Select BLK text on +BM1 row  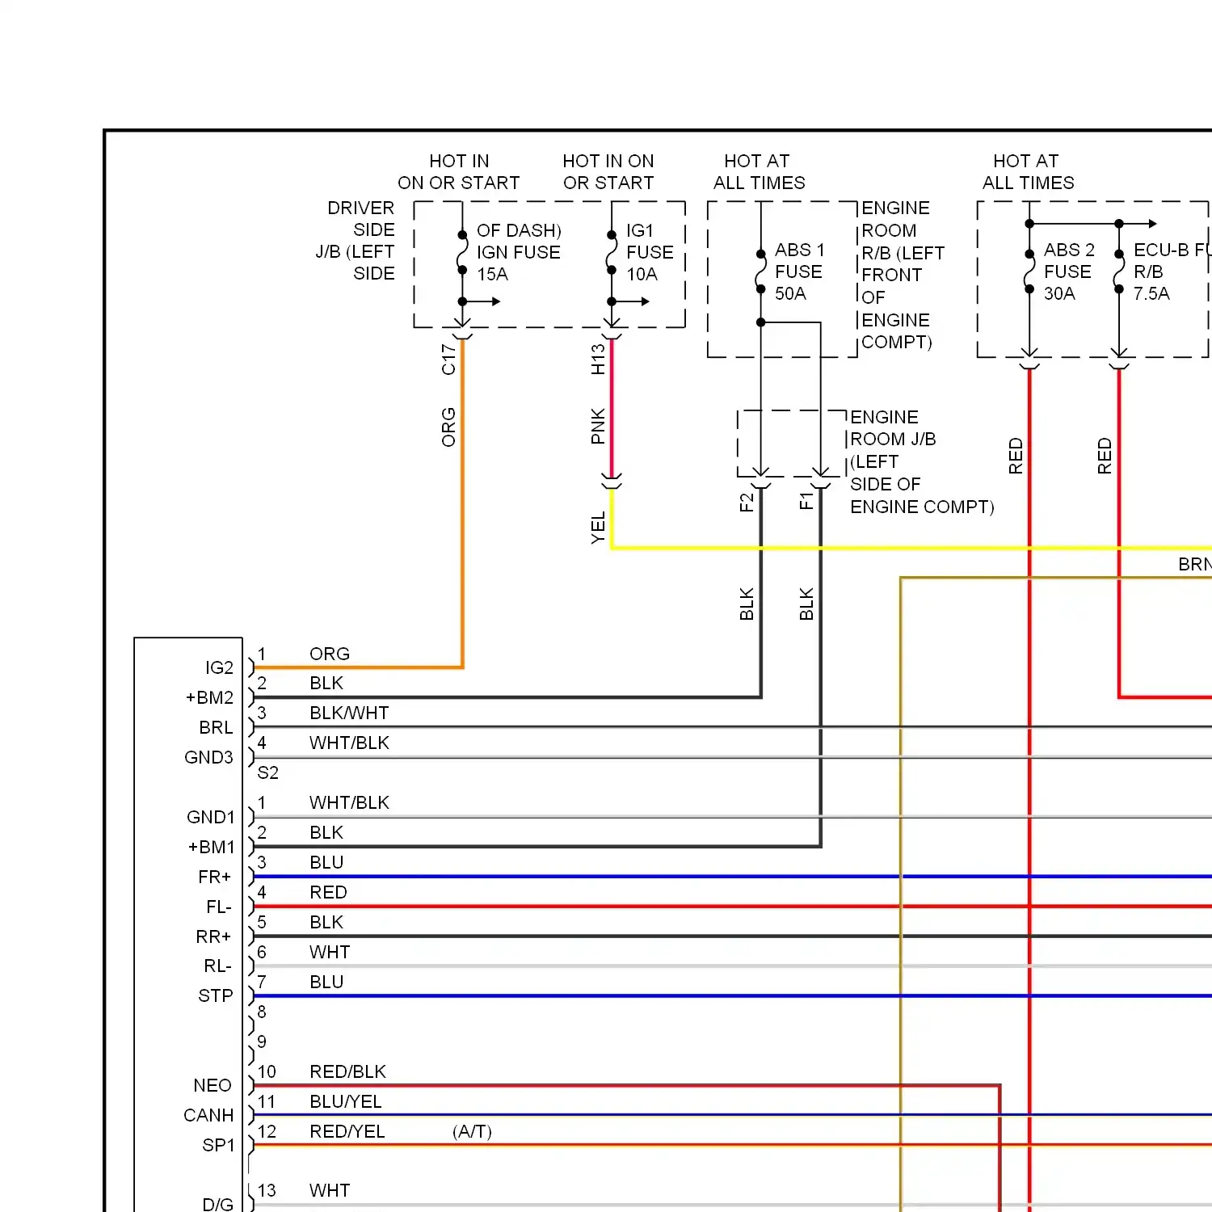tap(326, 832)
